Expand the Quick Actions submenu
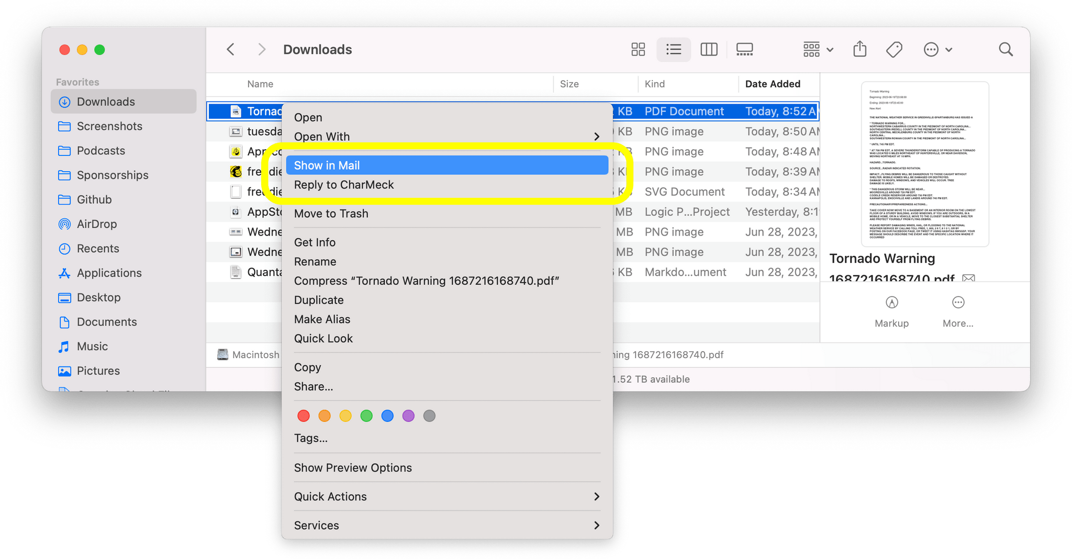The image size is (1072, 559). tap(596, 497)
